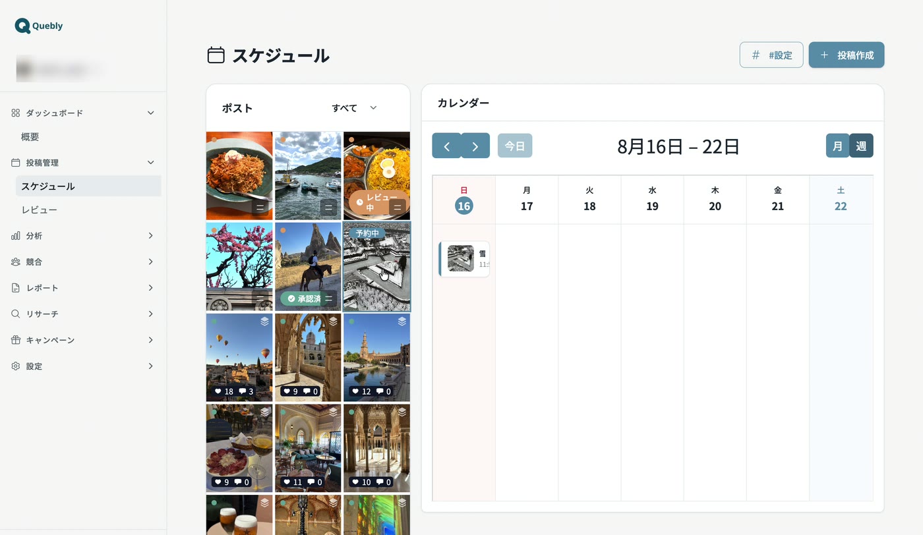This screenshot has width=923, height=535.
Task: Select Tuesday 18 in calendar header
Action: click(589, 200)
